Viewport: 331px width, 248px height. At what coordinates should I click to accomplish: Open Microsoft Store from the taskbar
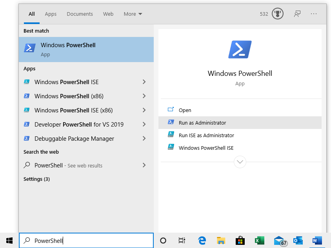(240, 241)
